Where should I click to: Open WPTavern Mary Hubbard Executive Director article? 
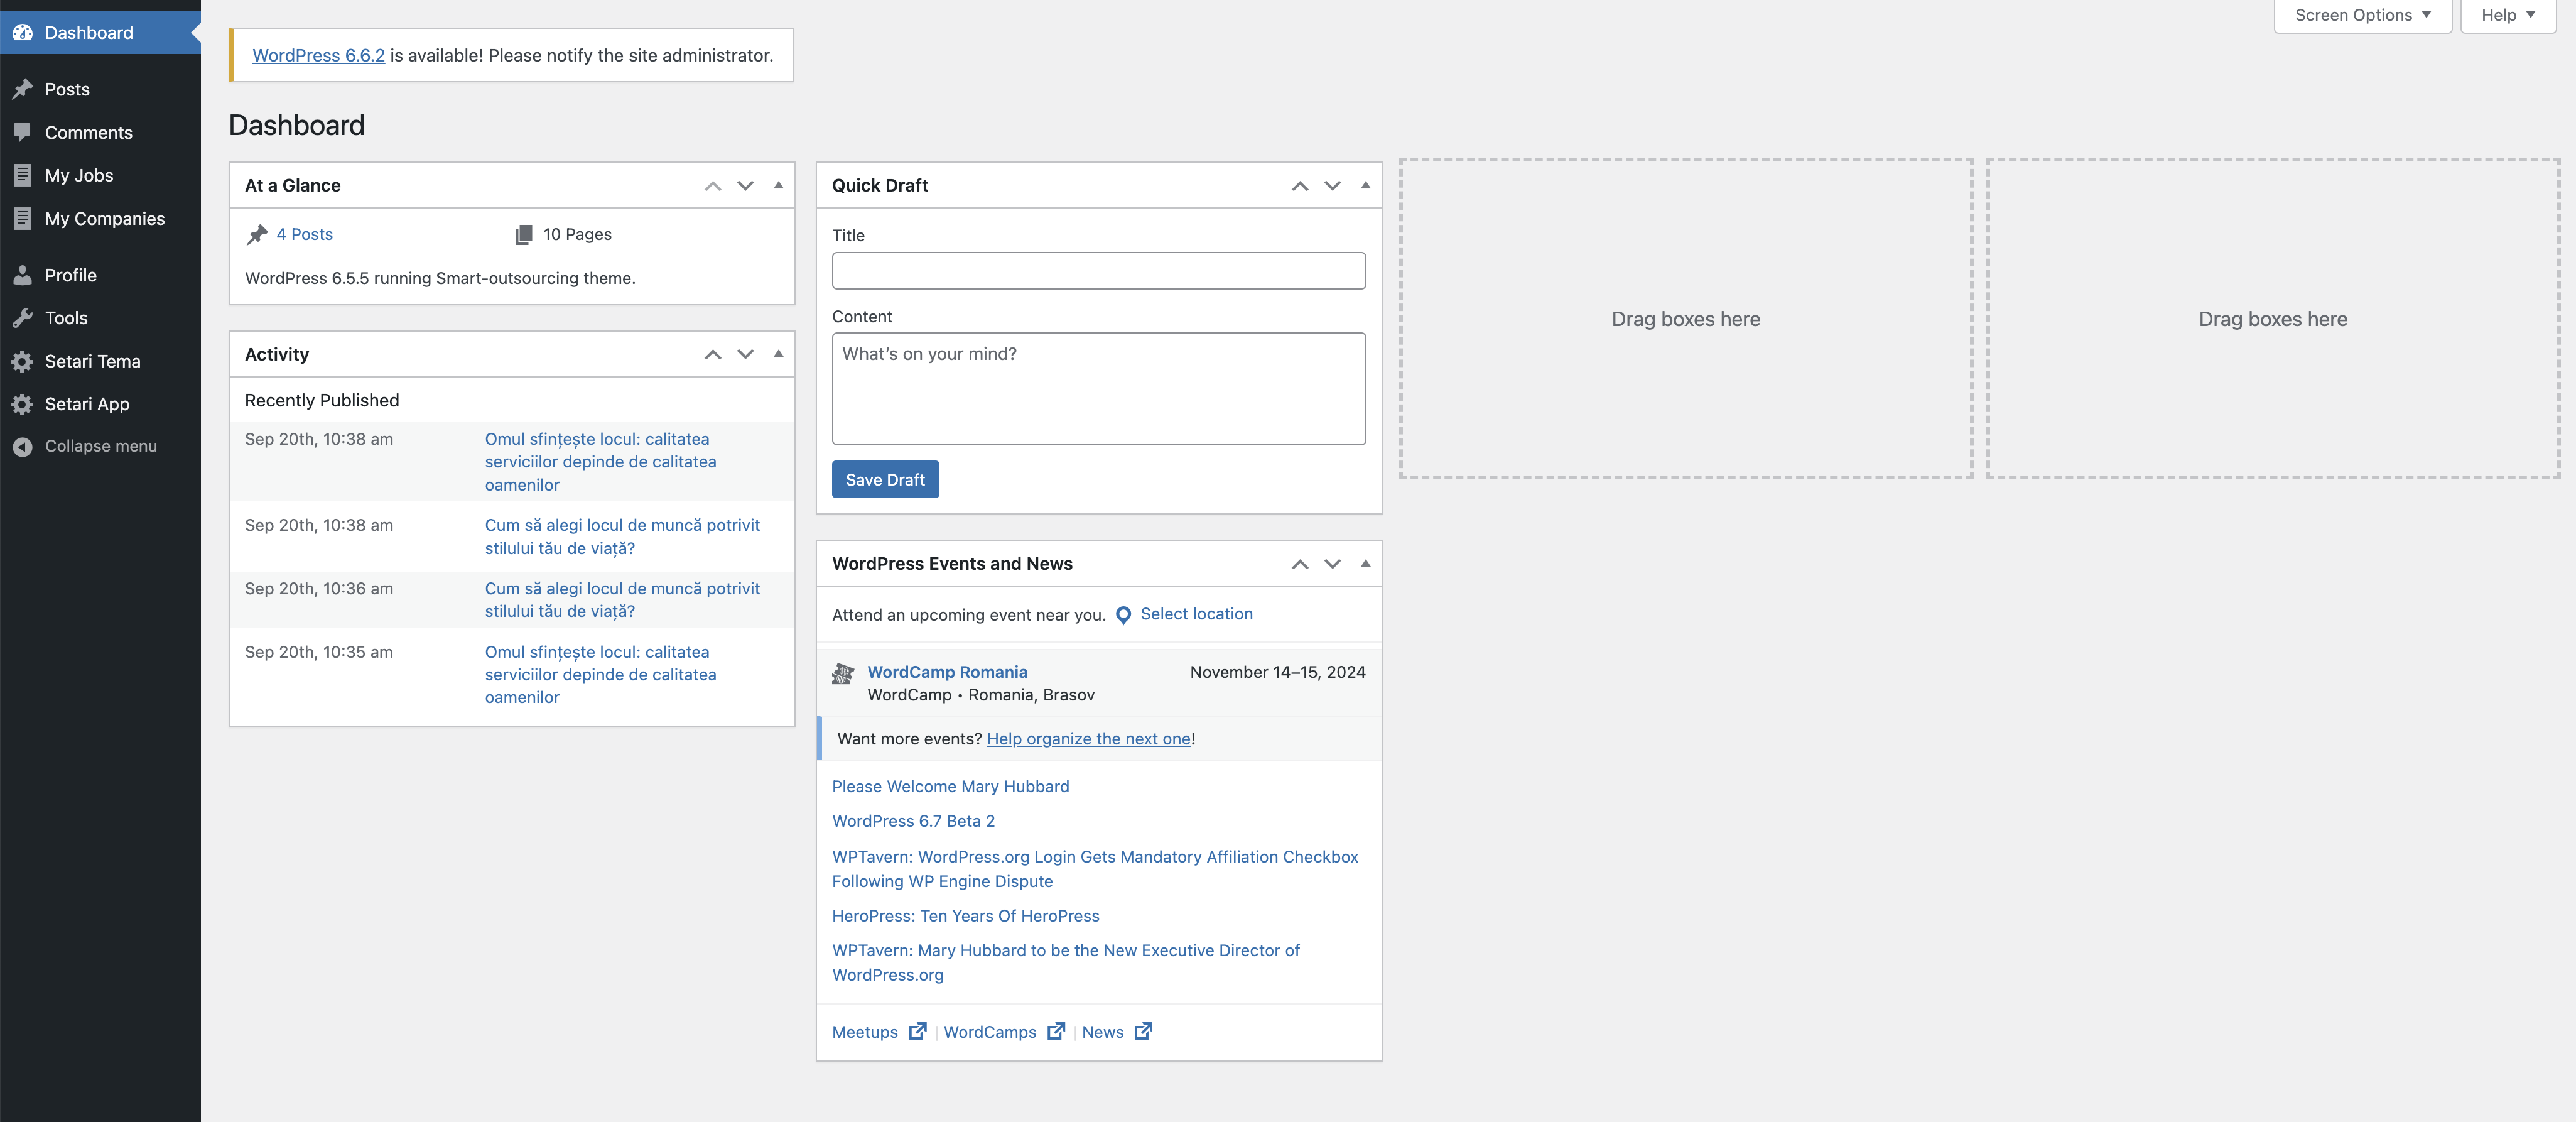(x=1066, y=962)
